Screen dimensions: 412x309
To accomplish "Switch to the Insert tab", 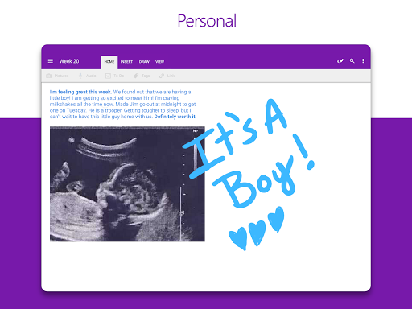I will (x=126, y=62).
